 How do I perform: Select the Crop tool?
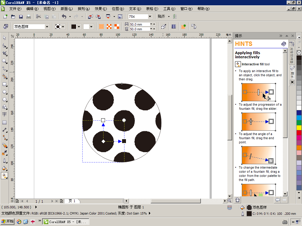pos(4,53)
